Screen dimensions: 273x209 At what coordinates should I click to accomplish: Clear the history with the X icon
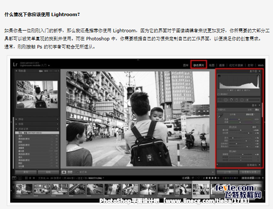coord(57,129)
